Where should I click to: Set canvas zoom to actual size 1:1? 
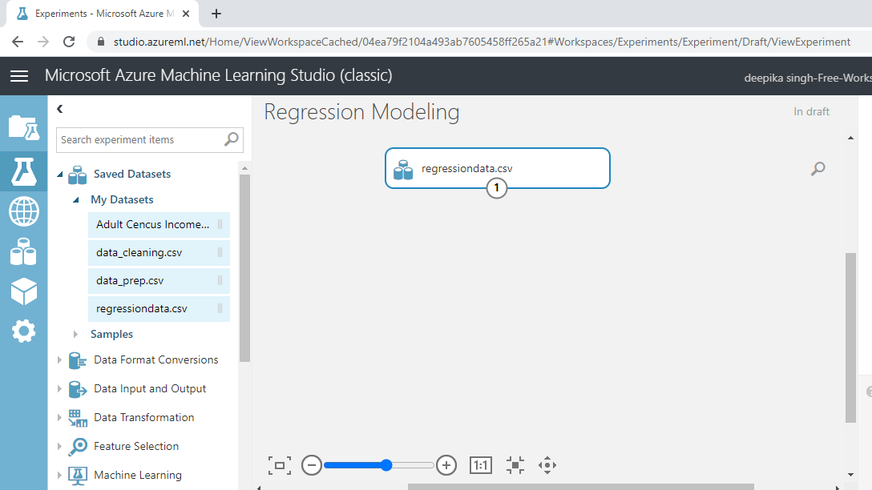coord(481,465)
